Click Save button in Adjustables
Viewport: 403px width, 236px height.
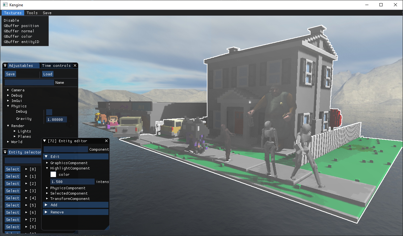(x=10, y=74)
